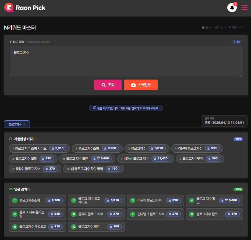251x240 pixels.
Task: Click the info icon in sample data notice
Action: point(94,108)
